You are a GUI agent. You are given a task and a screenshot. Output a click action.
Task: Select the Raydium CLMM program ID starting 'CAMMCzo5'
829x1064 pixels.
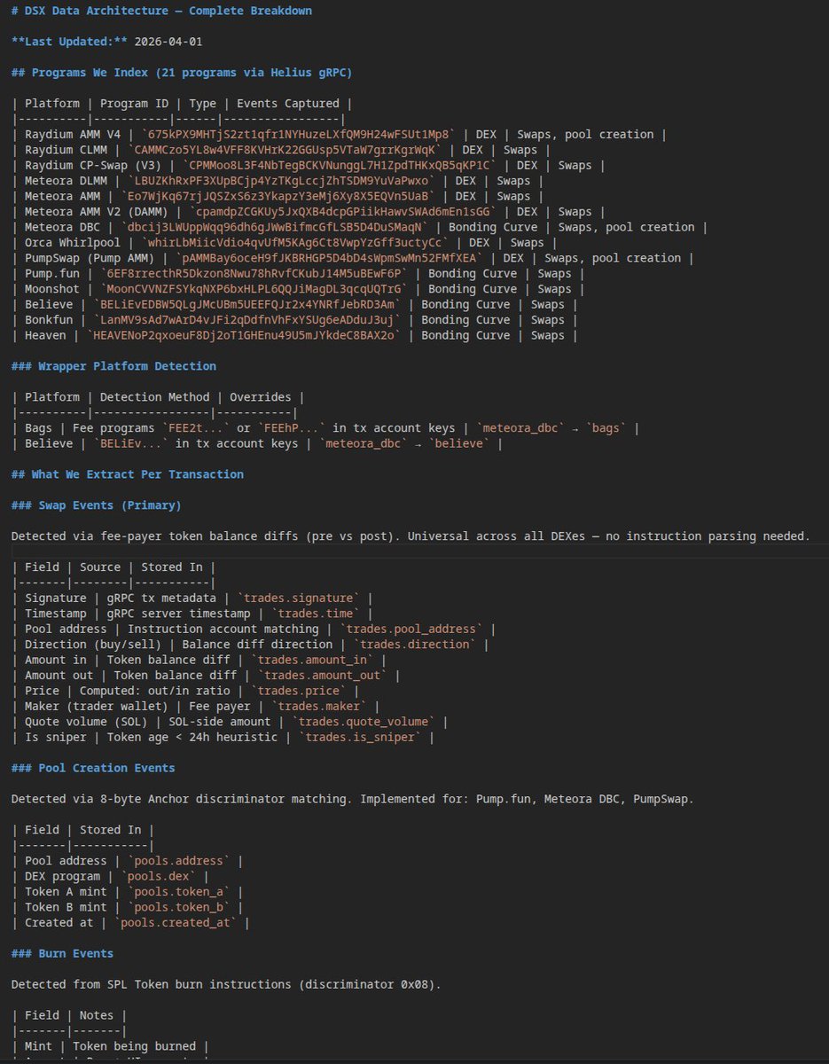pyautogui.click(x=285, y=150)
